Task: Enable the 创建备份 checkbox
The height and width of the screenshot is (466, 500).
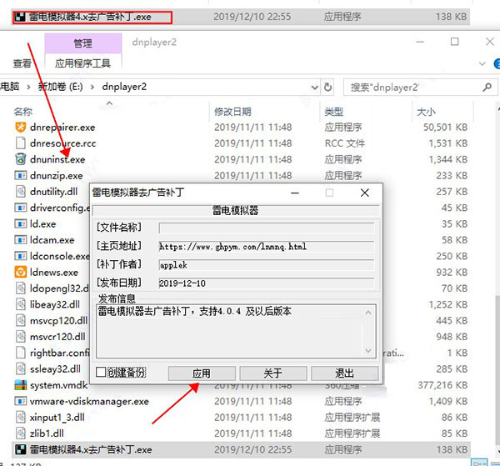Action: (x=101, y=372)
